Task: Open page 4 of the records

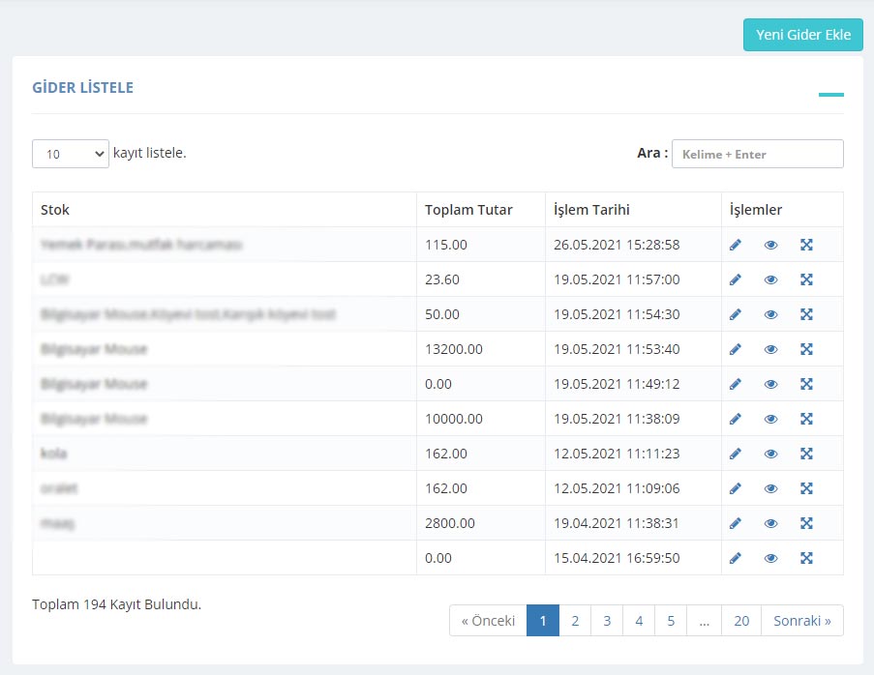Action: coord(639,621)
